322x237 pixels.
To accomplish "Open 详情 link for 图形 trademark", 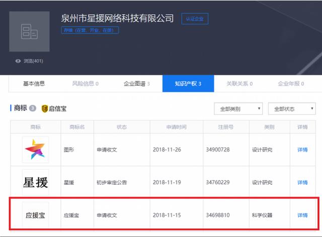I will point(302,150).
